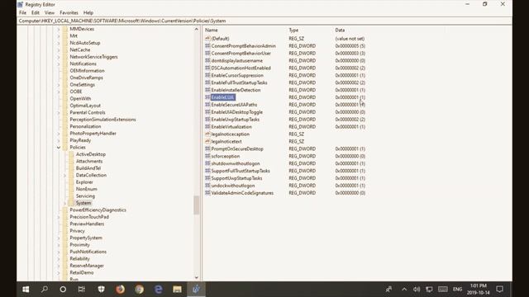Screen dimensions: 529x297
Task: Expand the PushNotifications key
Action: (59, 252)
